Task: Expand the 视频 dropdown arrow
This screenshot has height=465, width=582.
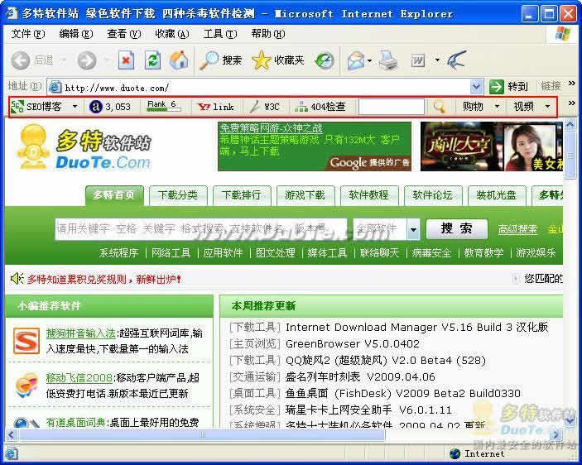Action: [x=547, y=107]
